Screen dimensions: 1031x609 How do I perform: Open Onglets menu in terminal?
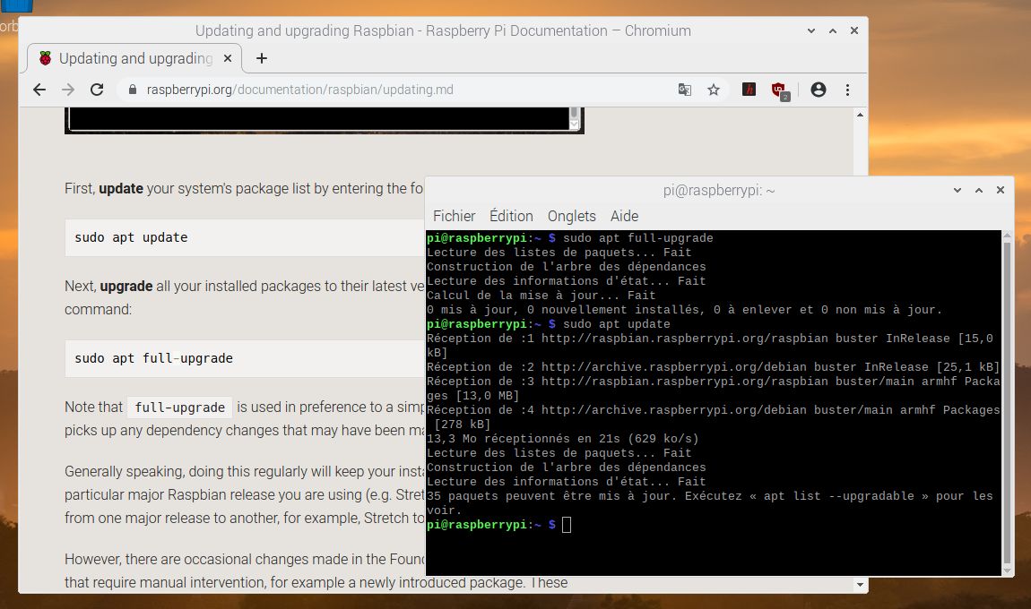click(571, 216)
